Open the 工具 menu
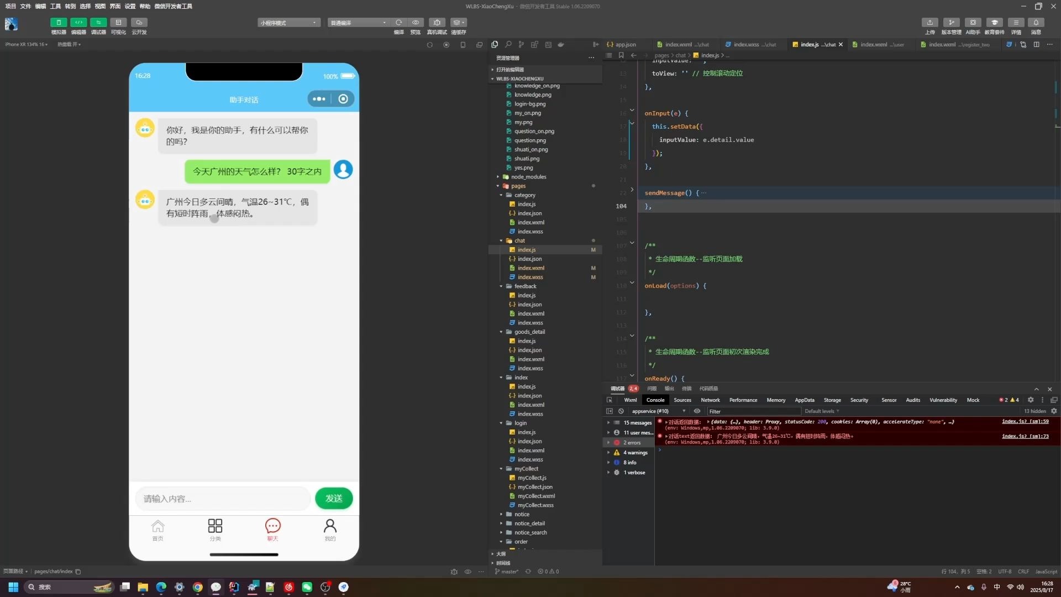 (55, 6)
